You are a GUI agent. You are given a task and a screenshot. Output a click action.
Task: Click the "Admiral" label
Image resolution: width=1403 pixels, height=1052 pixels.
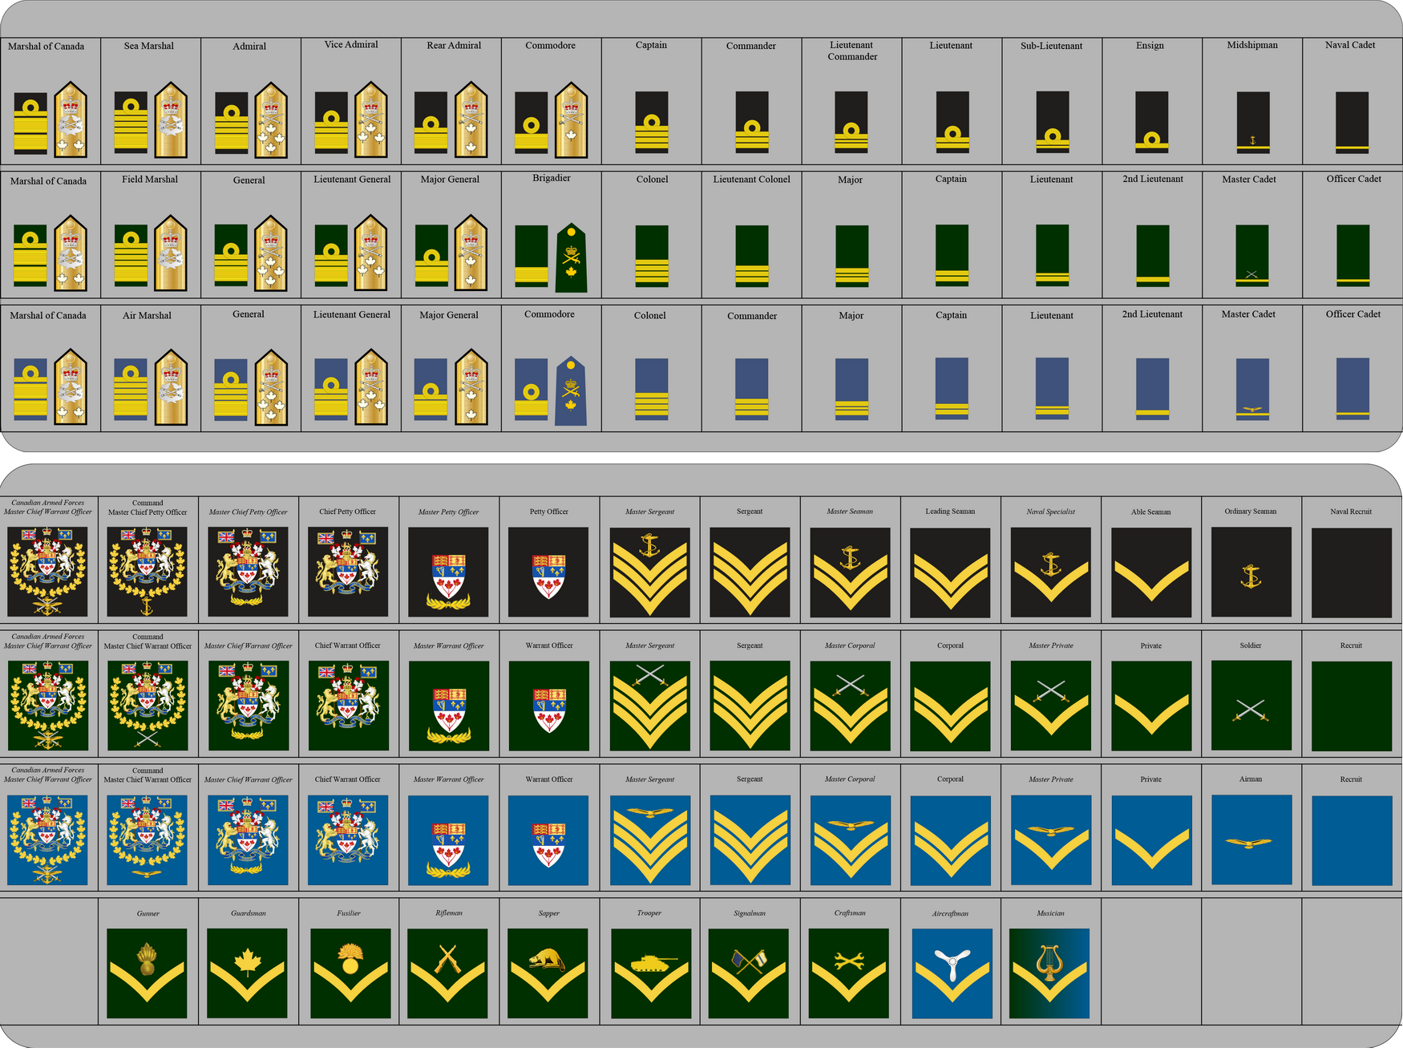[249, 47]
